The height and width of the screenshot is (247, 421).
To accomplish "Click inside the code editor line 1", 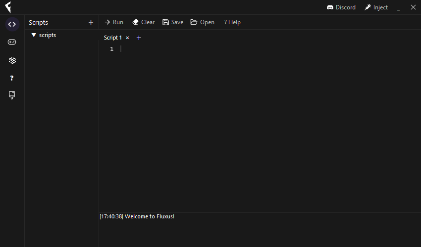I will pyautogui.click(x=248, y=49).
